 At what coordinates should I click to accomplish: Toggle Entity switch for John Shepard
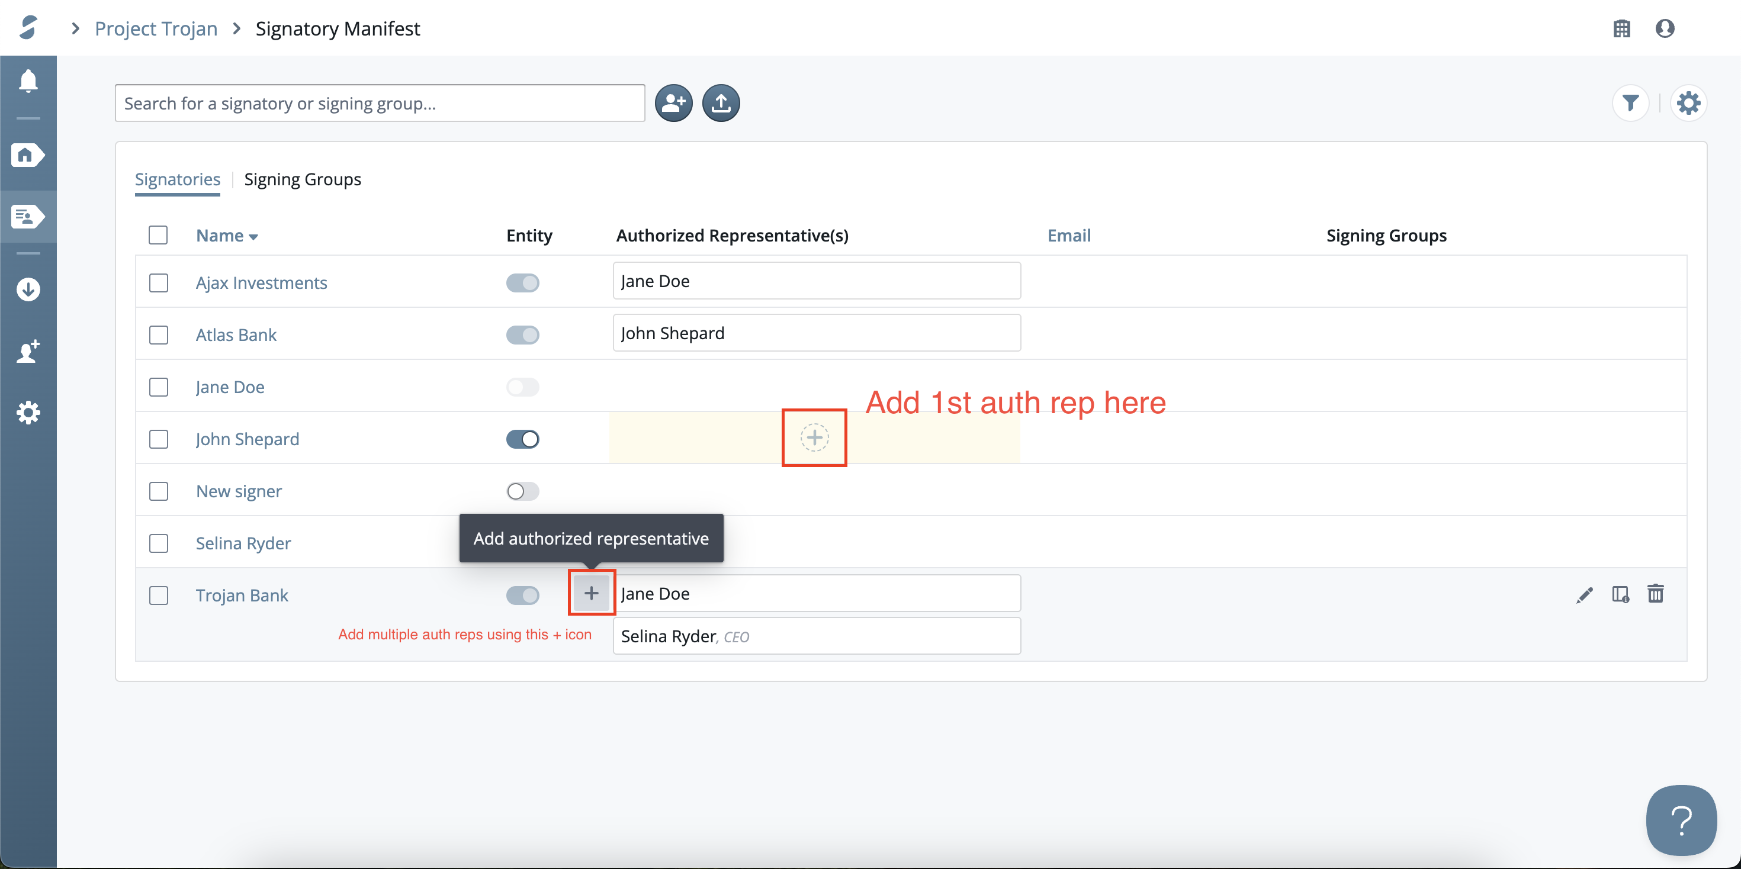(x=522, y=439)
